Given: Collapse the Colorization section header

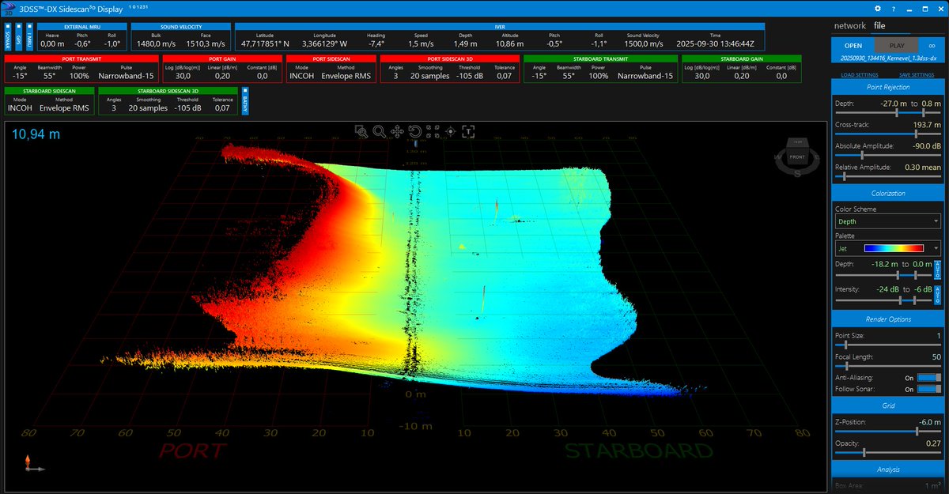Looking at the screenshot, I should (887, 193).
